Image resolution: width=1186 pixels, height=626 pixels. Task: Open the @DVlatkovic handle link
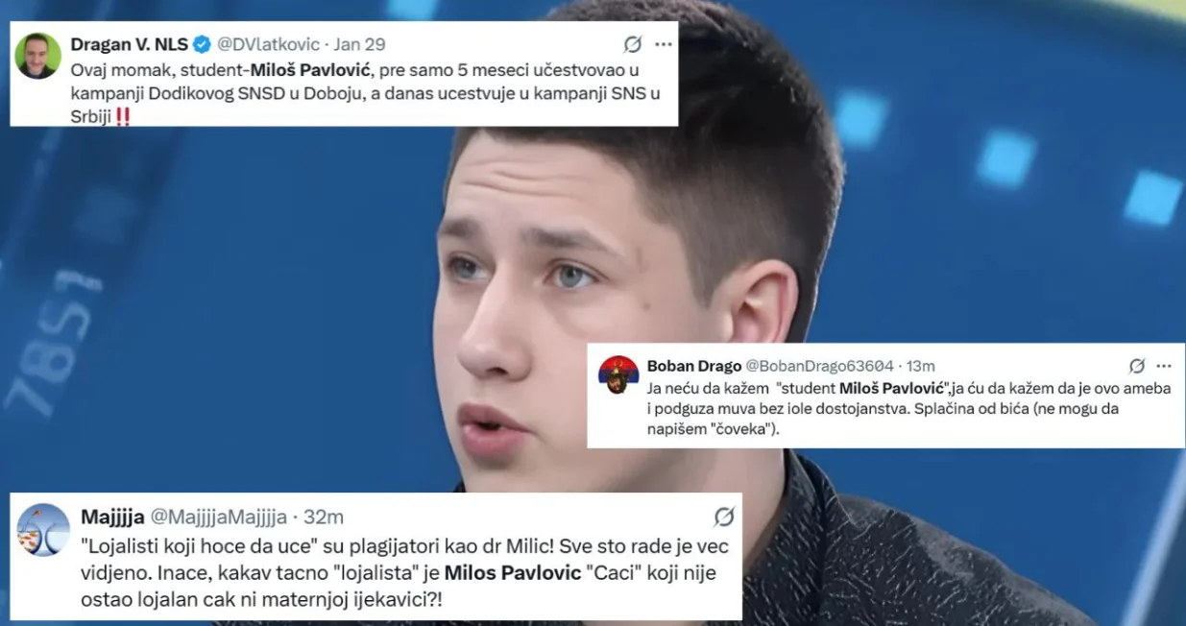point(268,44)
